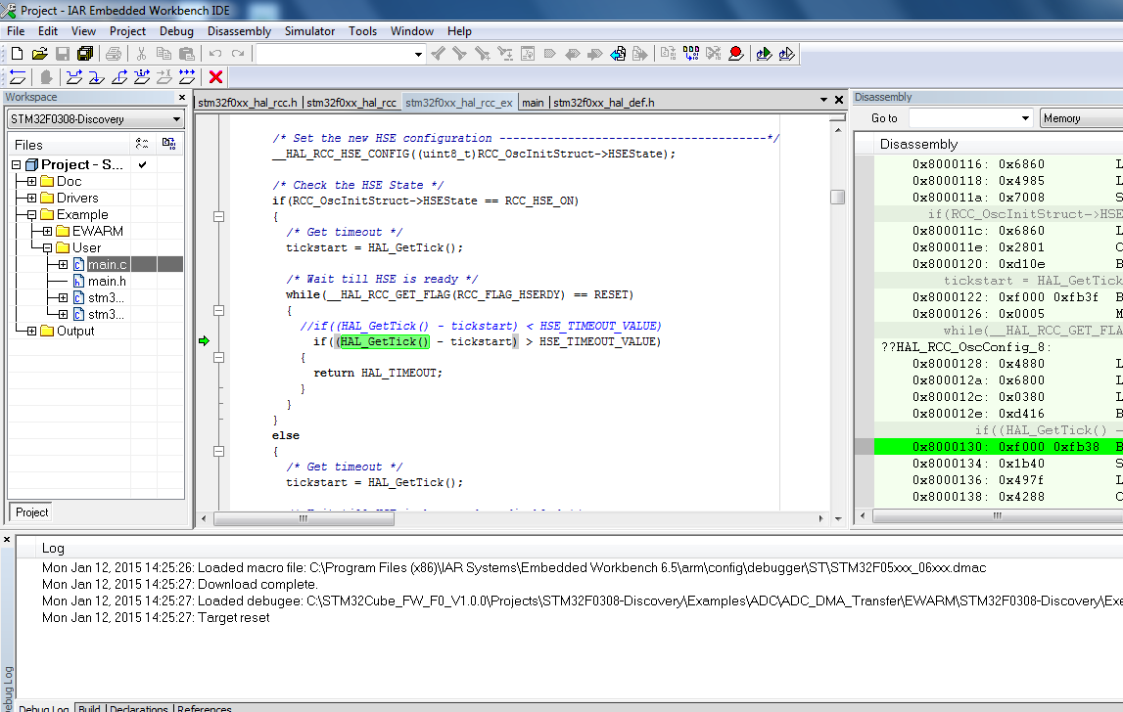Expand the Drivers folder in workspace
The height and width of the screenshot is (712, 1123).
tap(31, 199)
